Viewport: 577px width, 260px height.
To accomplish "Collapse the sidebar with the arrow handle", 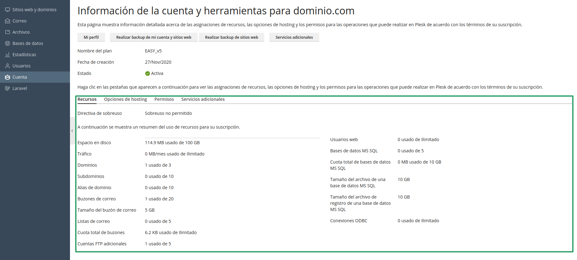I will [72, 131].
